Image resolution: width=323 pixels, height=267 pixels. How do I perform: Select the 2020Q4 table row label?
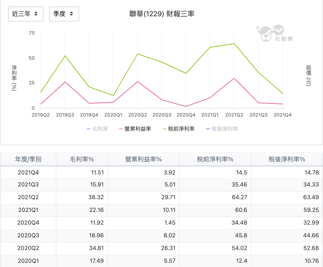pyautogui.click(x=28, y=223)
